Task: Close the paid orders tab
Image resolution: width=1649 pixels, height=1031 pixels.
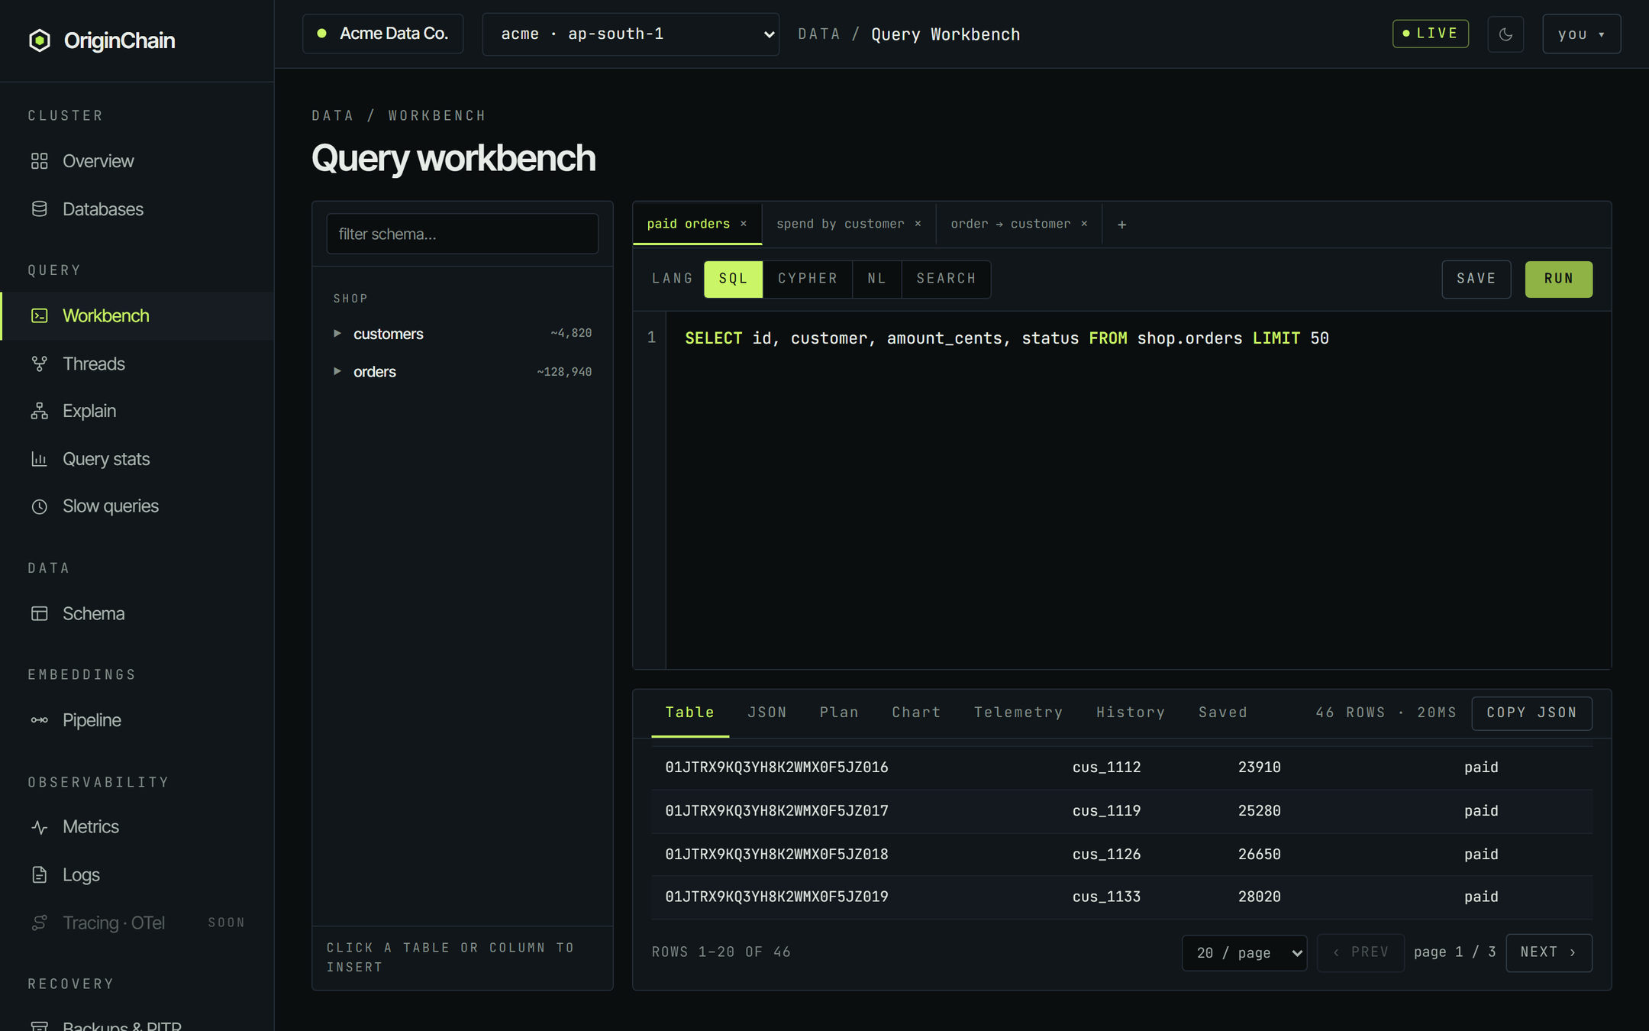Action: (x=744, y=224)
